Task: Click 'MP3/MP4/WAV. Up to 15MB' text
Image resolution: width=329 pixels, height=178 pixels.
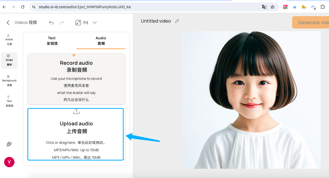Action: click(x=76, y=150)
